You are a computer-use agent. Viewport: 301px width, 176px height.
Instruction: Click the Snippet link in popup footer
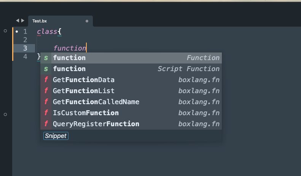point(56,136)
